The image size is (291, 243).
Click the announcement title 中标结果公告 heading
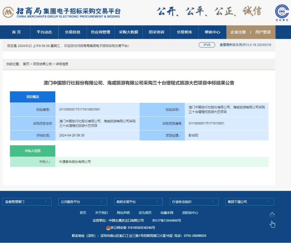(139, 83)
